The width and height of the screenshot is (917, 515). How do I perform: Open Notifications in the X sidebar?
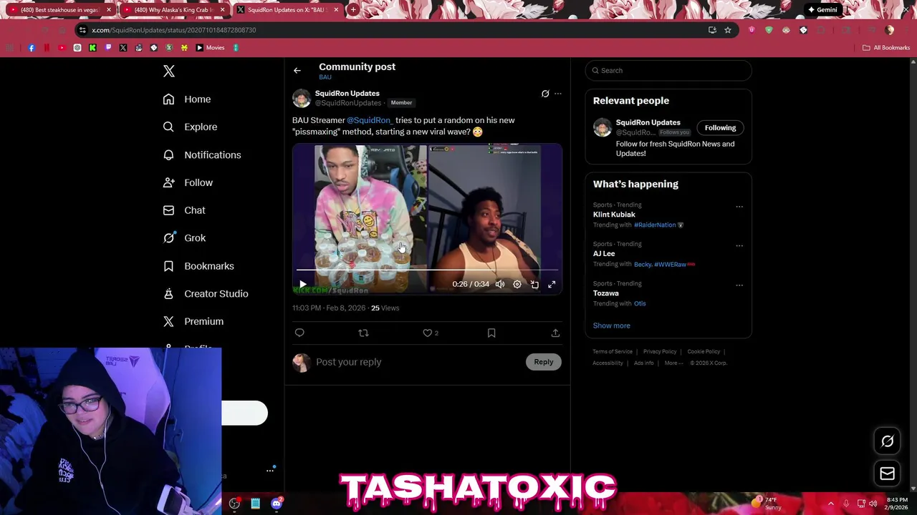[x=201, y=154]
